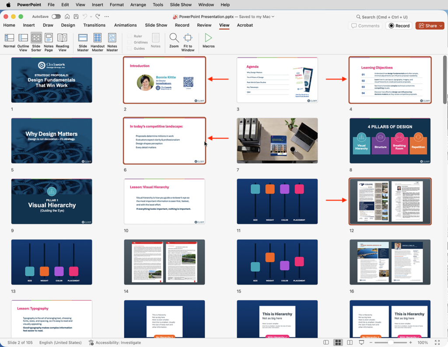Screen dimensions: 448x347
Task: Zoom in with the plus button
Action: pos(410,343)
